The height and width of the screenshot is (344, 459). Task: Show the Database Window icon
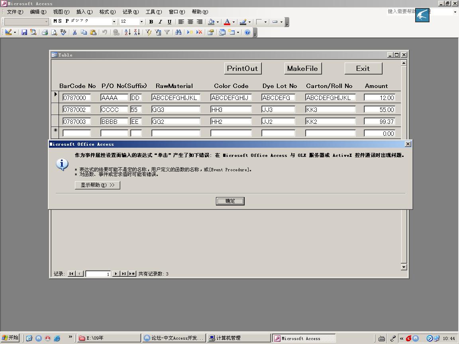222,32
